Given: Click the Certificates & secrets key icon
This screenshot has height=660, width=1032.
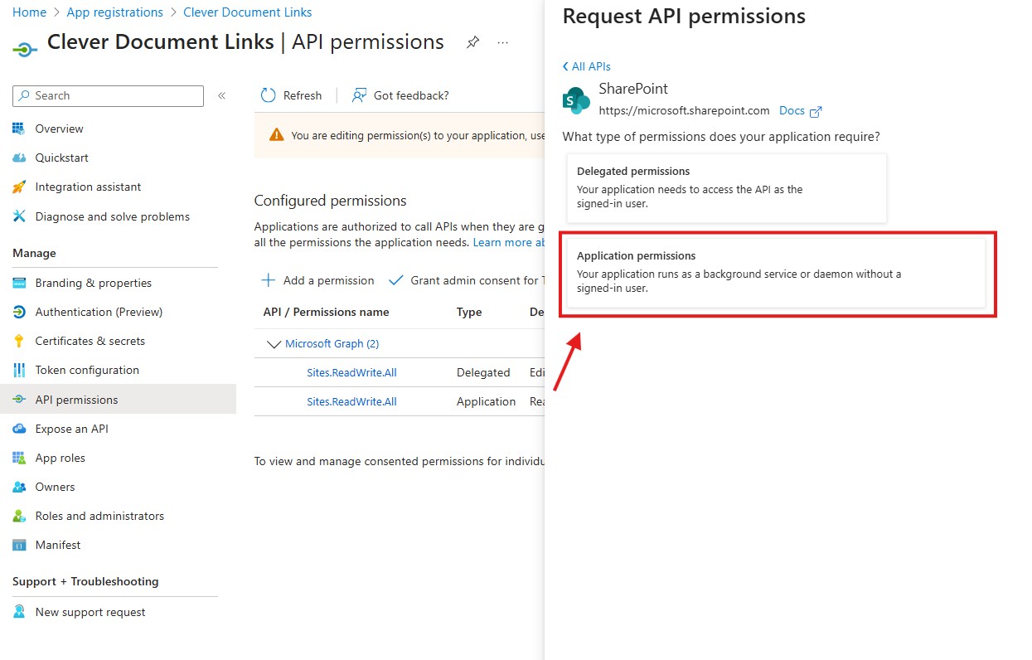Looking at the screenshot, I should click(19, 341).
